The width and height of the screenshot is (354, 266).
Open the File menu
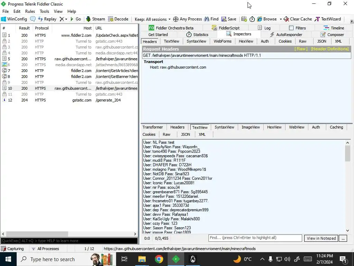(x=6, y=11)
